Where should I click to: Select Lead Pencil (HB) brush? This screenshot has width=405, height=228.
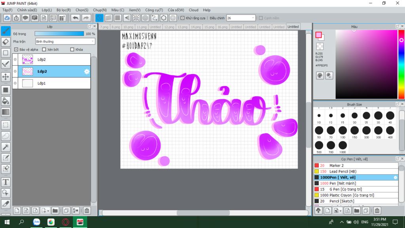[x=356, y=171]
